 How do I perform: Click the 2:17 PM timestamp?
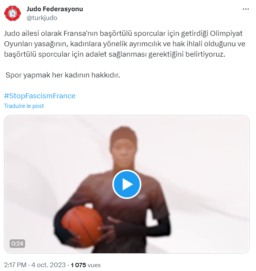pos(15,265)
